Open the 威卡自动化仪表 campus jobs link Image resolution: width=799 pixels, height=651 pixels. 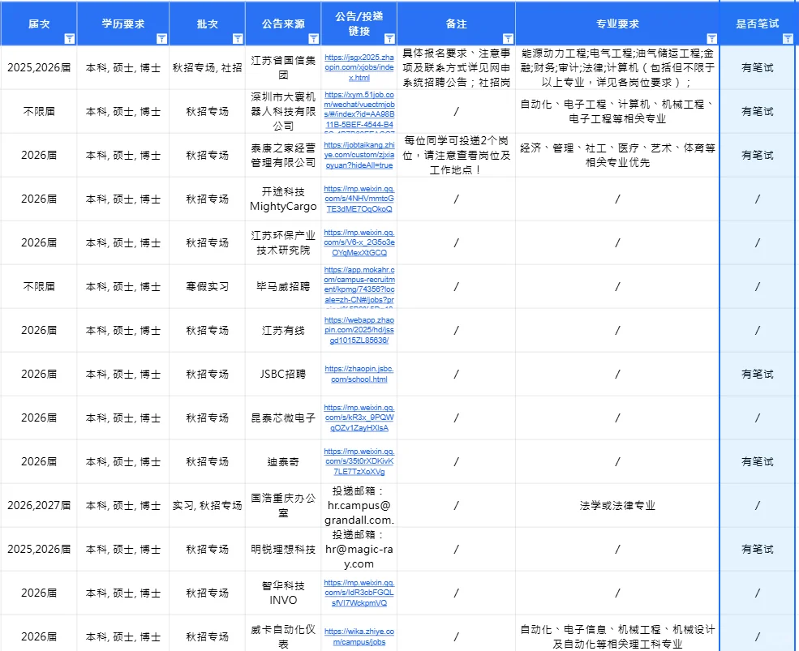pos(358,636)
